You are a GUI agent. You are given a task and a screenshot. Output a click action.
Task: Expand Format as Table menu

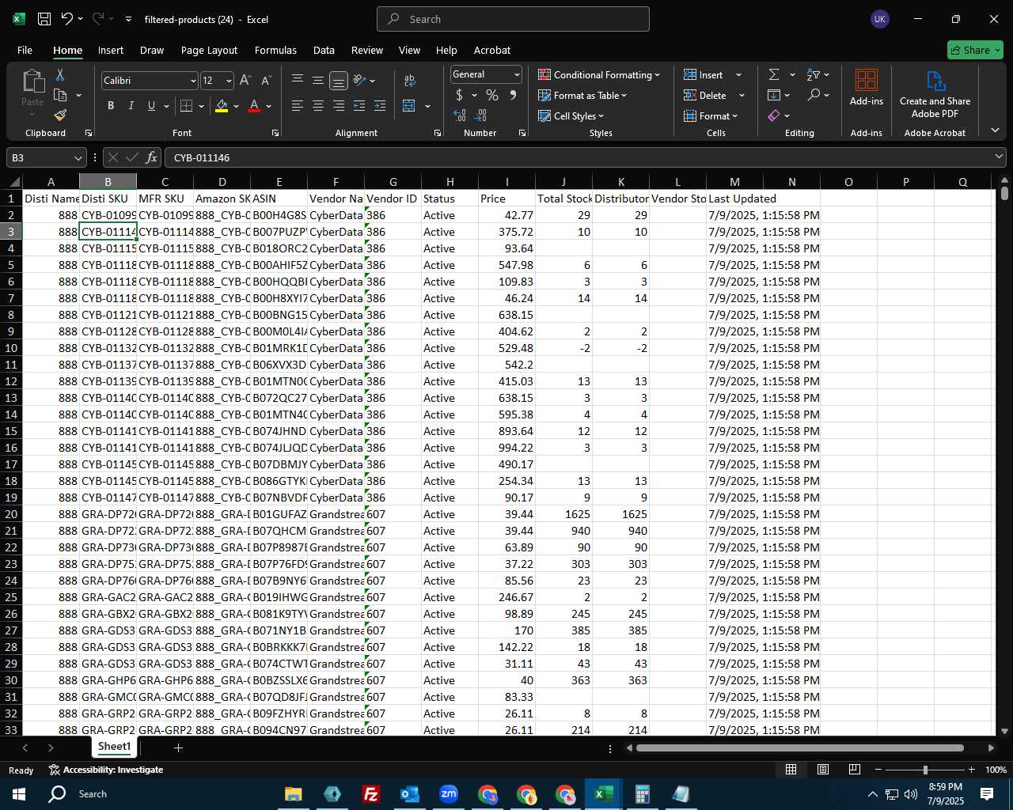tap(582, 95)
